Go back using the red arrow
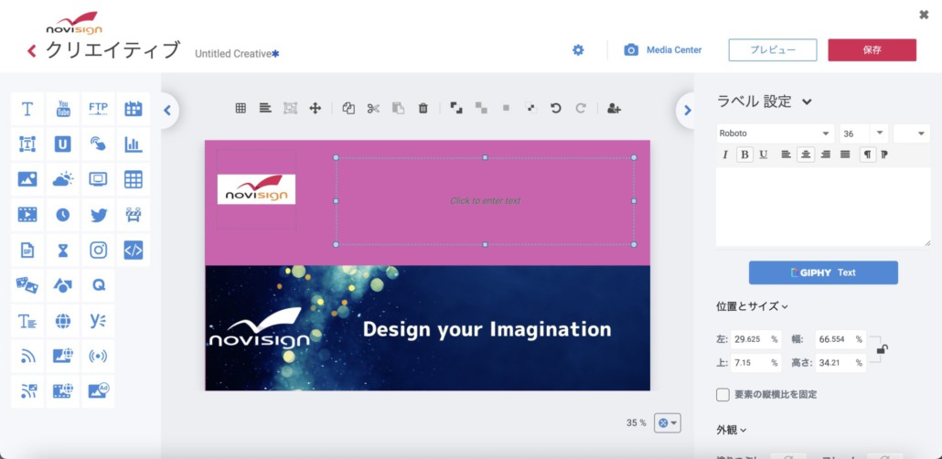Screen dimensions: 942x459 [32, 51]
